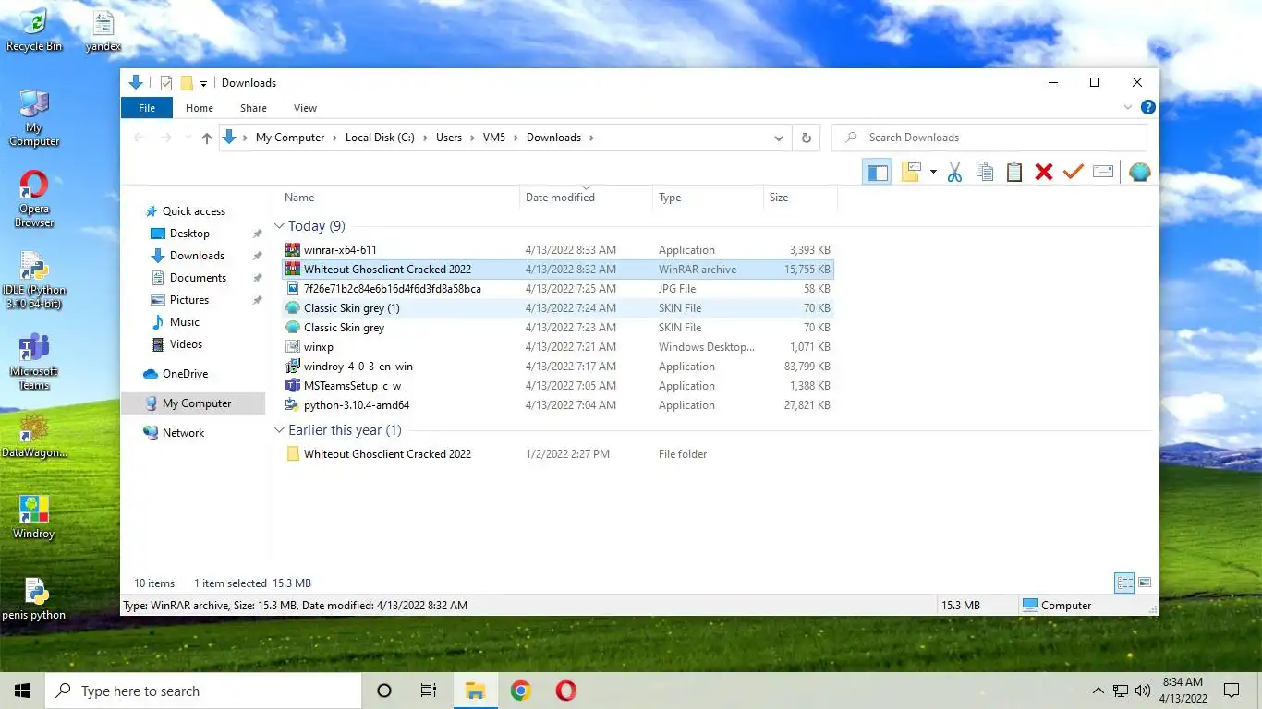Click the Copy pages icon in toolbar
The height and width of the screenshot is (709, 1262).
[985, 172]
